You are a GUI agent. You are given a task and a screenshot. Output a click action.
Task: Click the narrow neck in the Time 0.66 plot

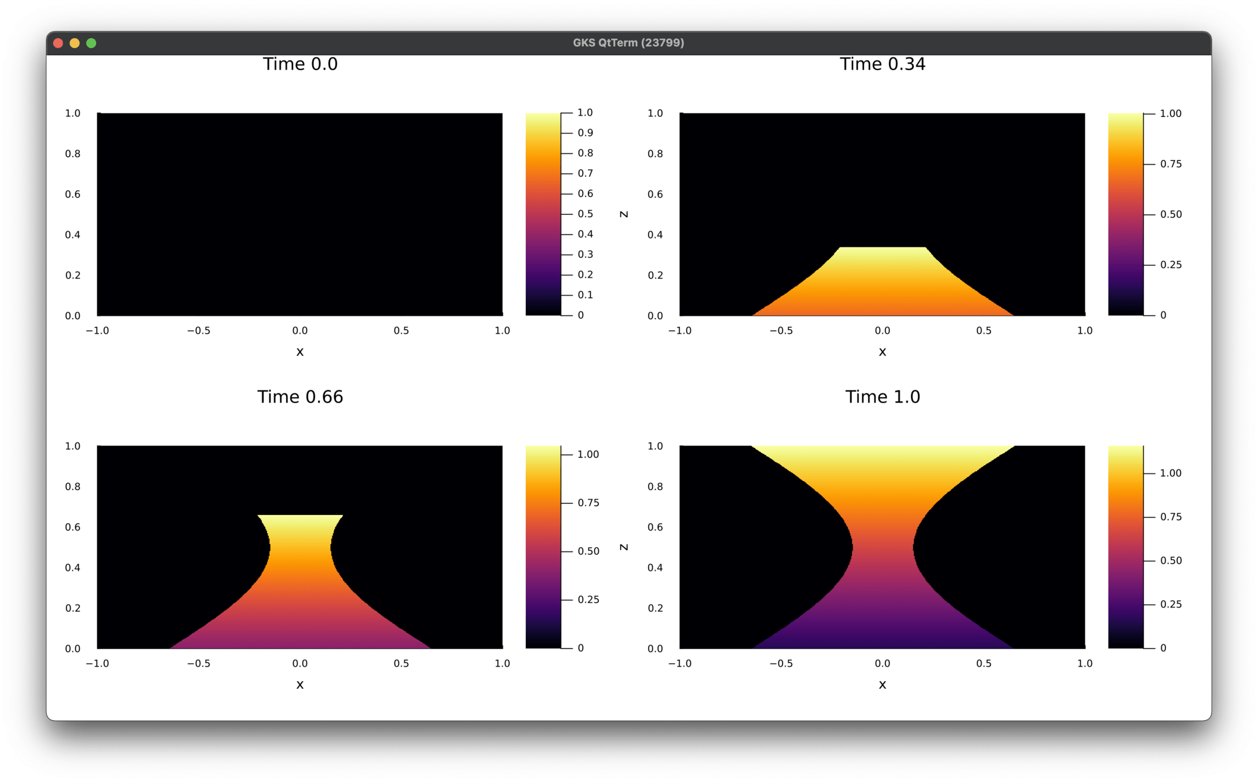tap(300, 547)
